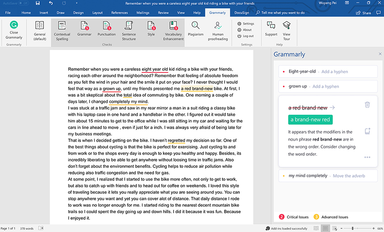This screenshot has width=384, height=232.
Task: Click the 66% zoom level
Action: click(x=380, y=228)
